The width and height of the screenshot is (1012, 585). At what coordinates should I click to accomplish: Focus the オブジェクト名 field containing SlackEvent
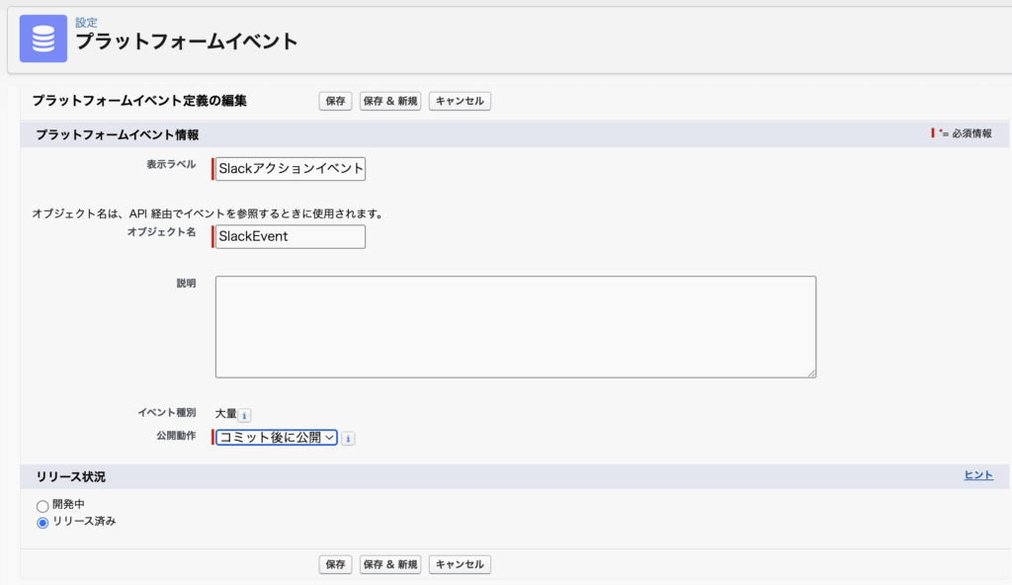tap(291, 237)
